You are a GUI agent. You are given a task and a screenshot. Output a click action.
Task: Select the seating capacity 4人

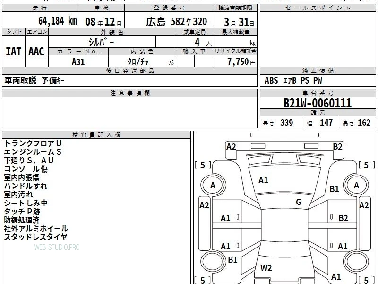click(203, 43)
